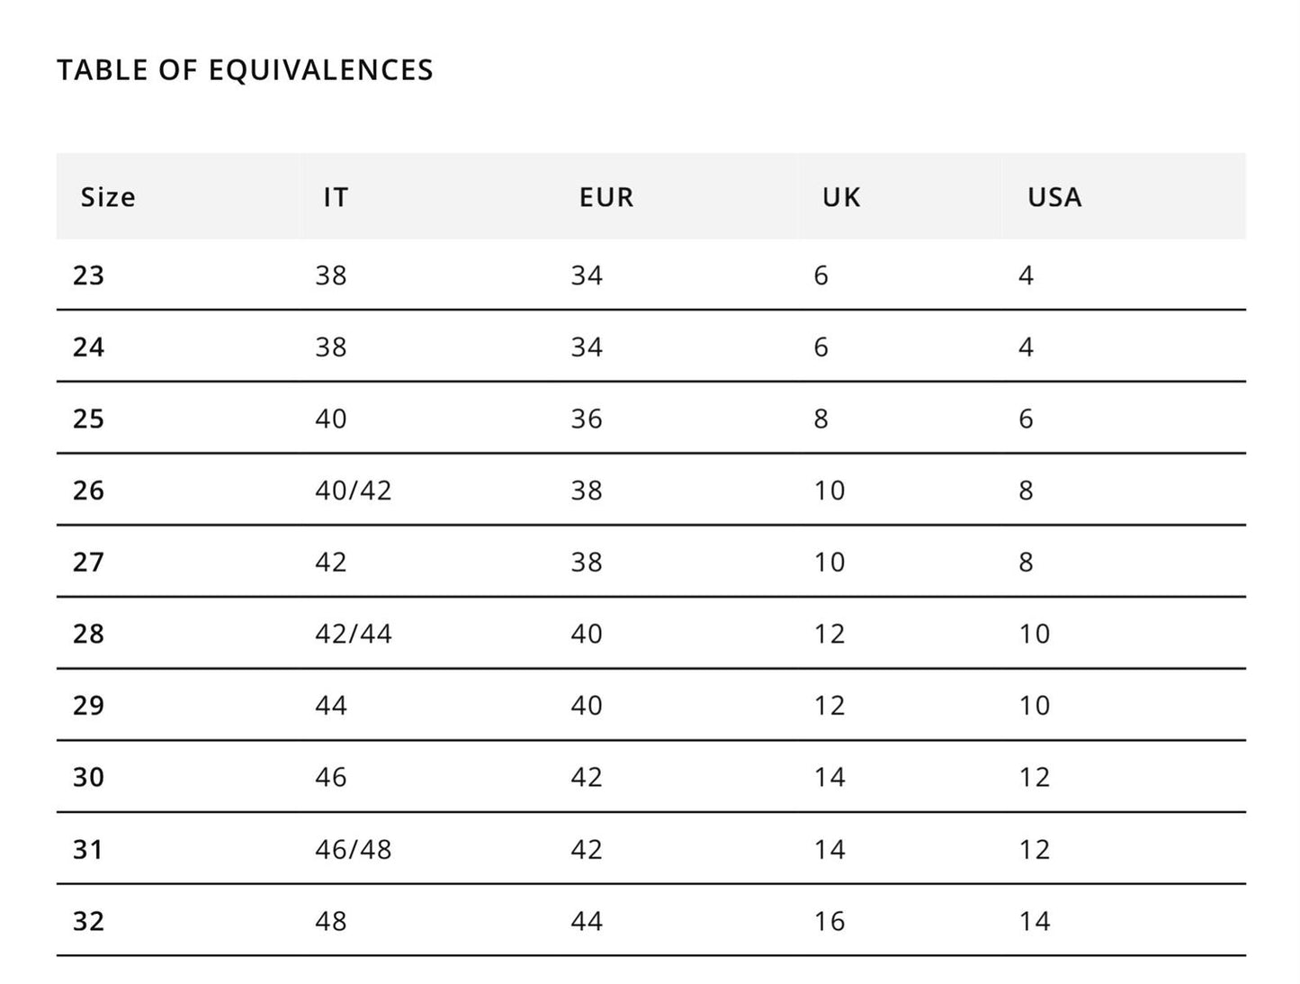Select size 31 row label
Image resolution: width=1300 pixels, height=984 pixels.
88,849
